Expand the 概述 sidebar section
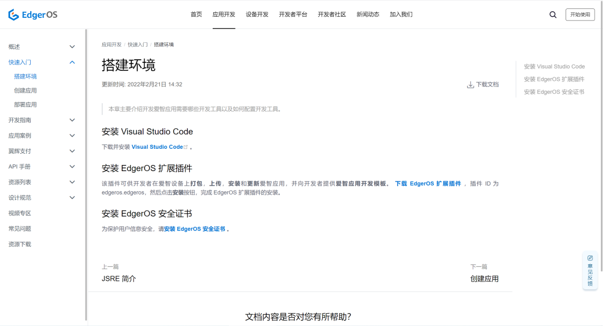The image size is (603, 326). tap(72, 47)
